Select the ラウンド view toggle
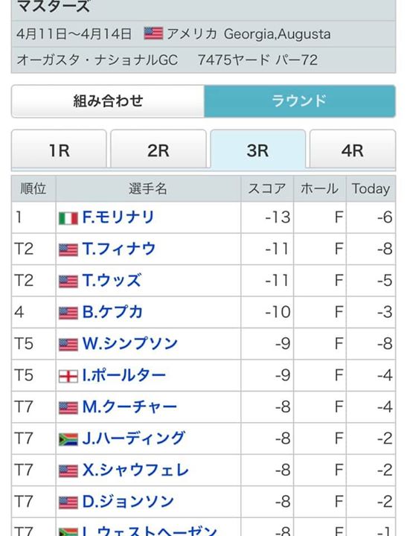 pyautogui.click(x=300, y=101)
